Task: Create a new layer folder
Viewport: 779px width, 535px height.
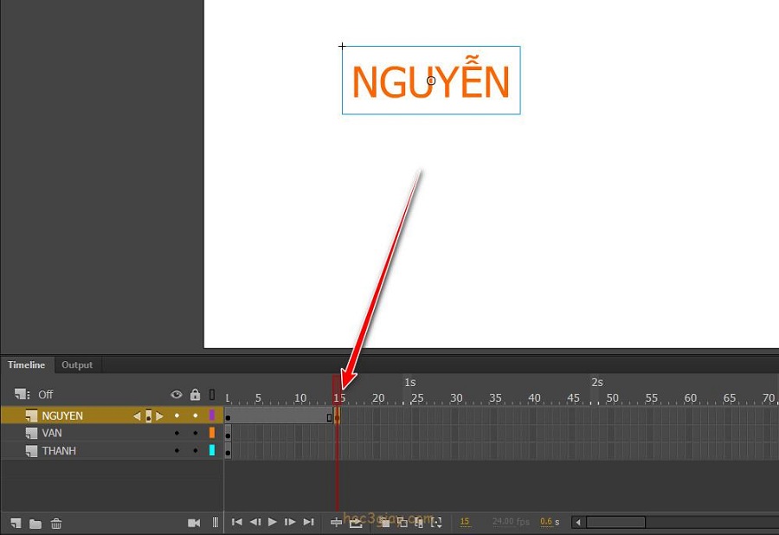Action: [35, 523]
